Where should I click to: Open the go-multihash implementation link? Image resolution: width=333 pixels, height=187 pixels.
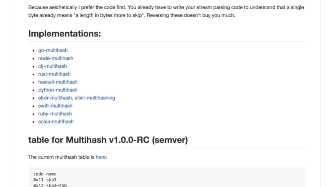pyautogui.click(x=53, y=50)
